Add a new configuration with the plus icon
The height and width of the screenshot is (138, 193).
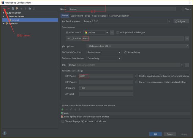click(x=4, y=9)
